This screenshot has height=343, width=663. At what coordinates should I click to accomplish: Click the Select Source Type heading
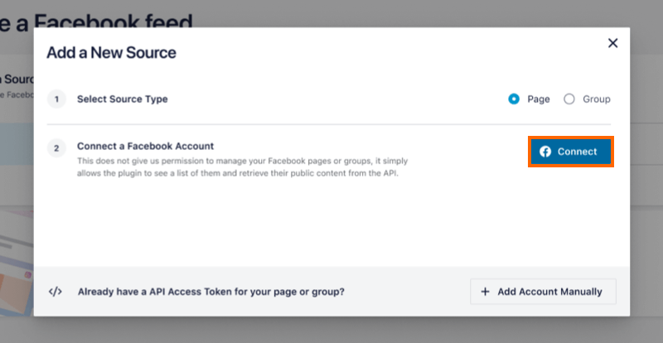coord(122,99)
